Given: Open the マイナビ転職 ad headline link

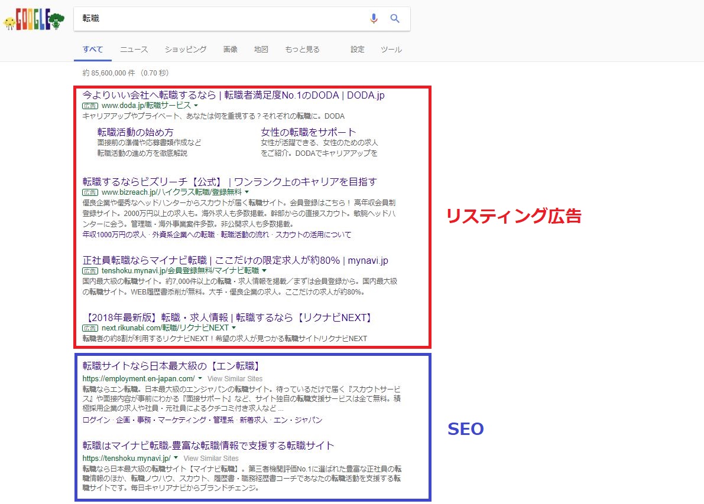Looking at the screenshot, I should point(235,260).
